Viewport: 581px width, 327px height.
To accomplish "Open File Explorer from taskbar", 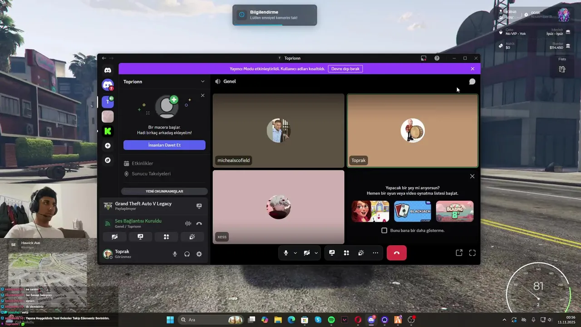I will (x=278, y=320).
